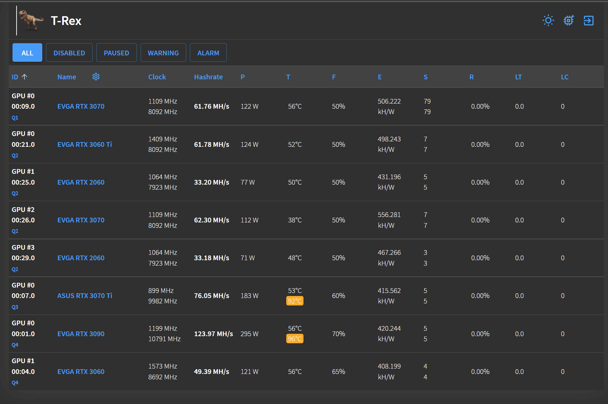
Task: Click the 00:29.0 PCI address
Action: coord(23,258)
